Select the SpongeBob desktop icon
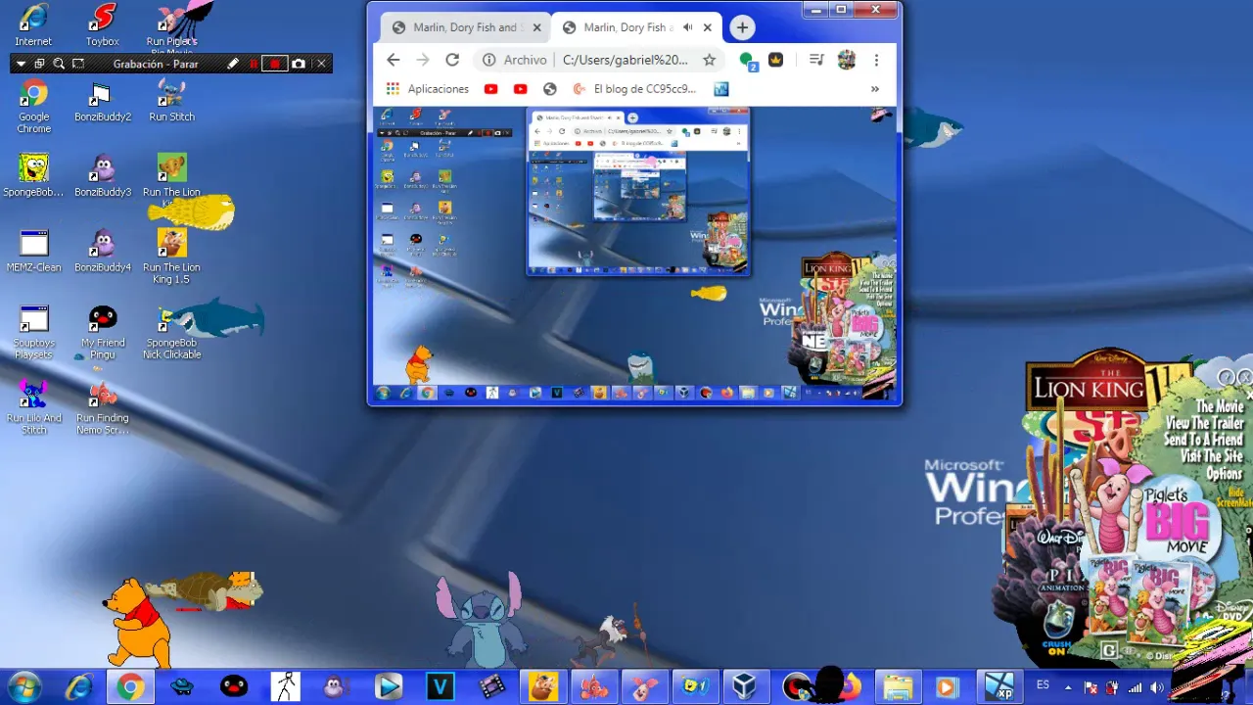1253x705 pixels. (33, 176)
